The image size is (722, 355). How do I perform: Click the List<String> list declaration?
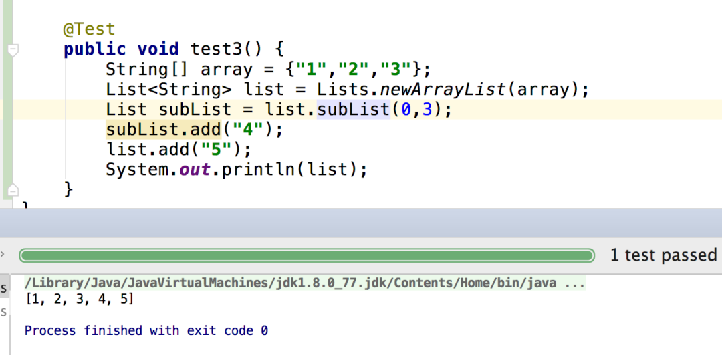tap(348, 90)
